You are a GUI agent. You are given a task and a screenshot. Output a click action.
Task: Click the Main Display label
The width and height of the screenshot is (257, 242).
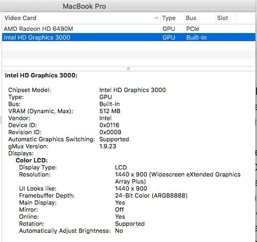coord(38,202)
